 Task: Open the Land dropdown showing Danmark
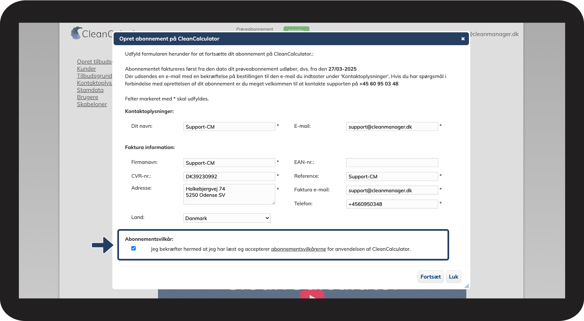[x=227, y=218]
